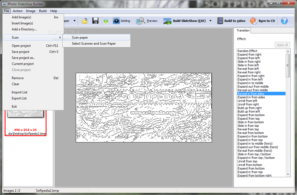Choose Open project menu item
297x195 pixels.
(33, 46)
